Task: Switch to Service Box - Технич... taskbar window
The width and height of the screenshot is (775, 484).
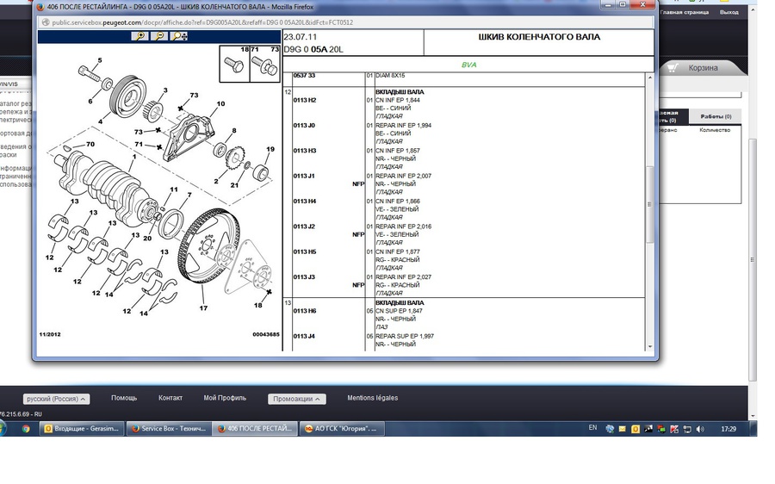Action: (x=169, y=429)
